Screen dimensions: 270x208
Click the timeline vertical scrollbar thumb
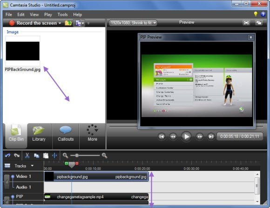[x=257, y=186]
